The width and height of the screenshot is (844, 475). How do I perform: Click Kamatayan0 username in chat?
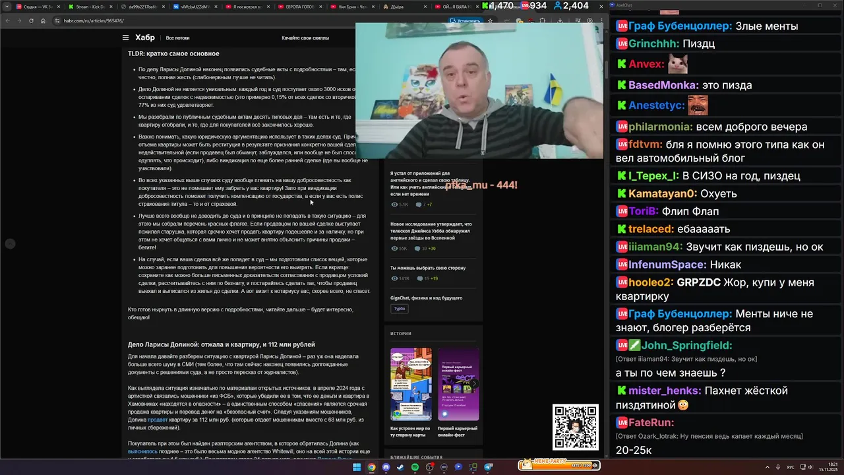click(x=663, y=193)
